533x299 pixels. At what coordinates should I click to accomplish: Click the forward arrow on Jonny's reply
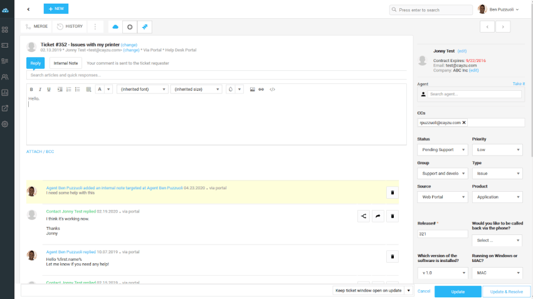pos(378,216)
